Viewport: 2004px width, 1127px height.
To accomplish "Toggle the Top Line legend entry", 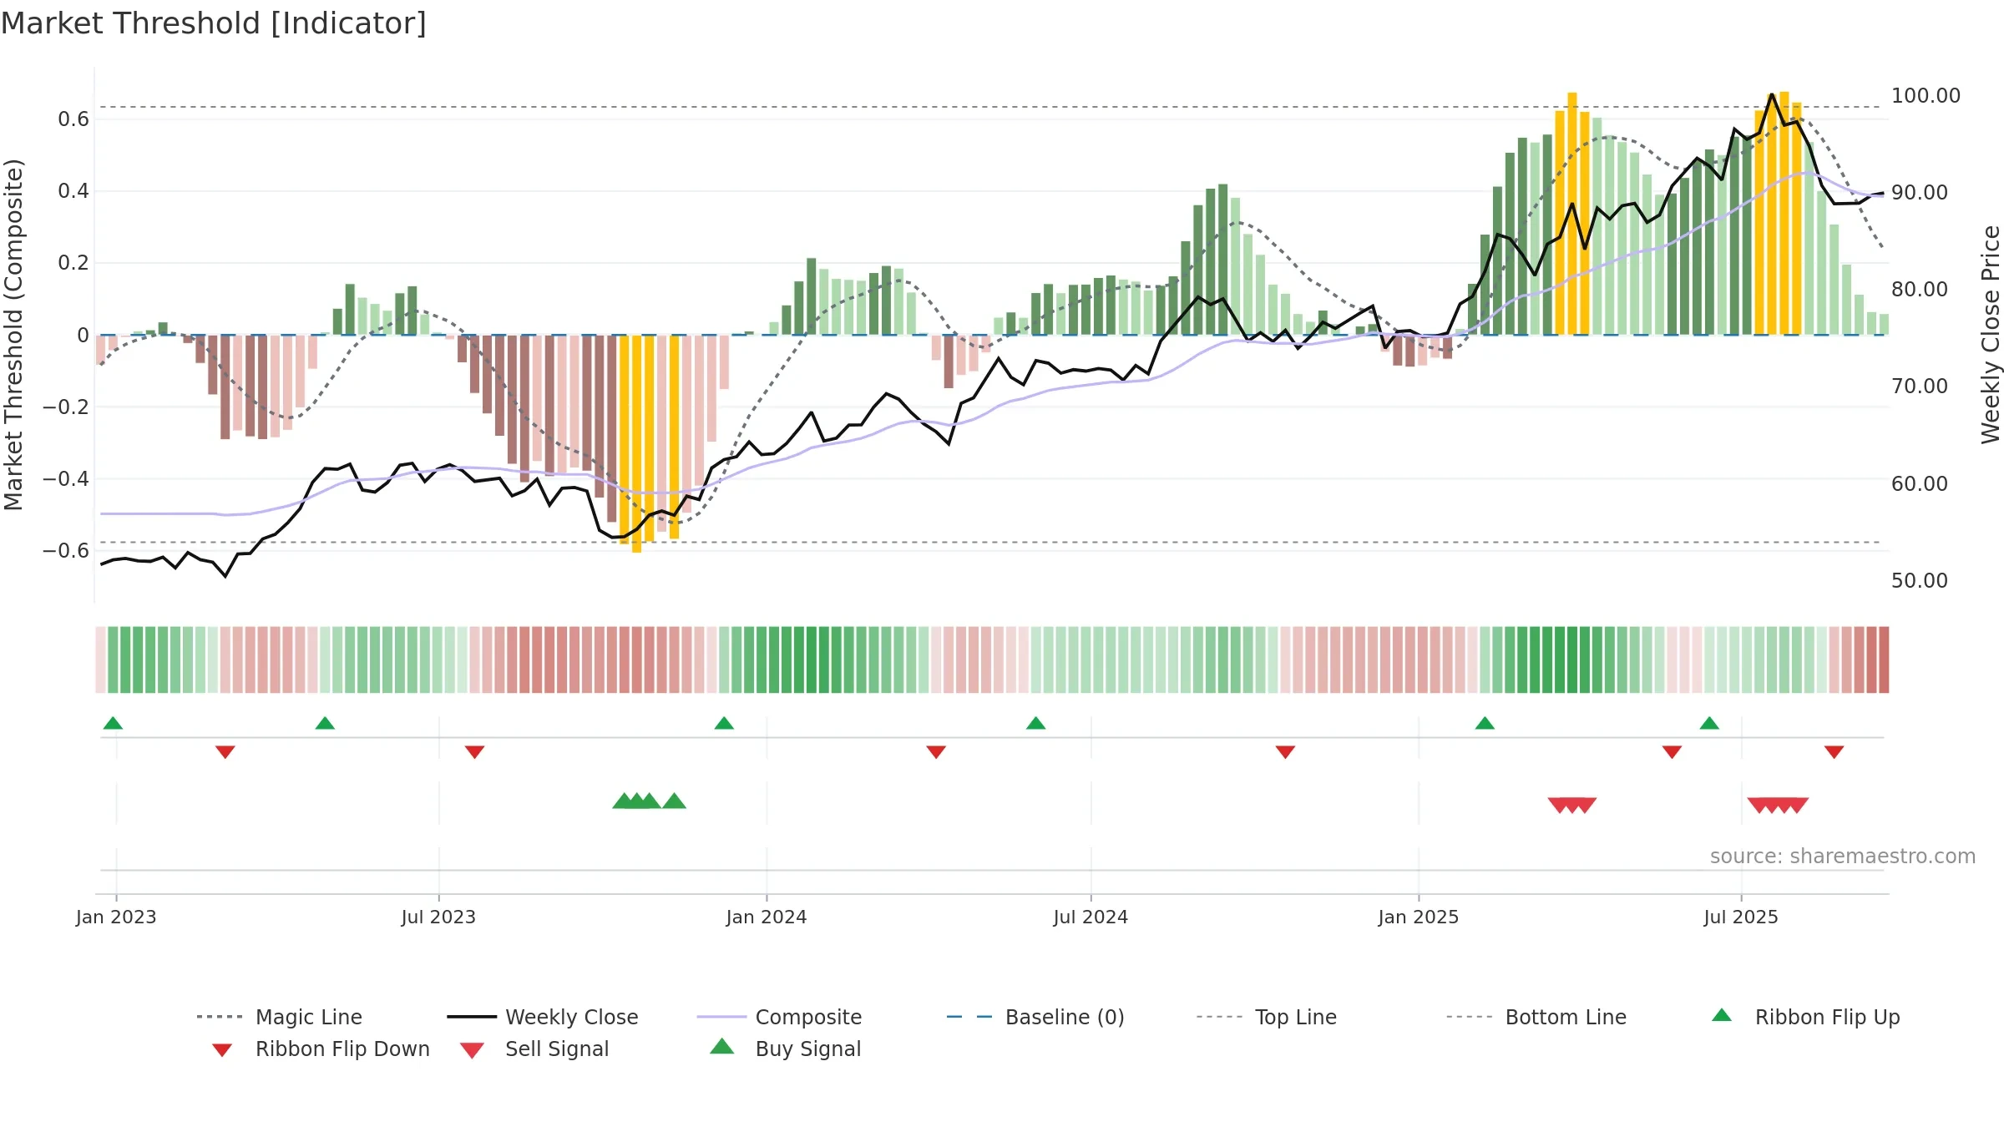I will point(1266,1017).
